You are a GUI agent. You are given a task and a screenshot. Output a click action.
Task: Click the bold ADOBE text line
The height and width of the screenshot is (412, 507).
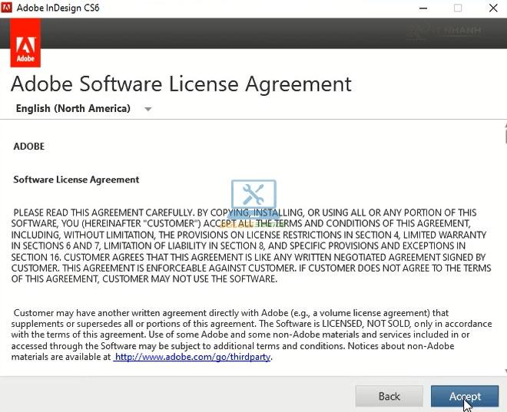point(29,146)
